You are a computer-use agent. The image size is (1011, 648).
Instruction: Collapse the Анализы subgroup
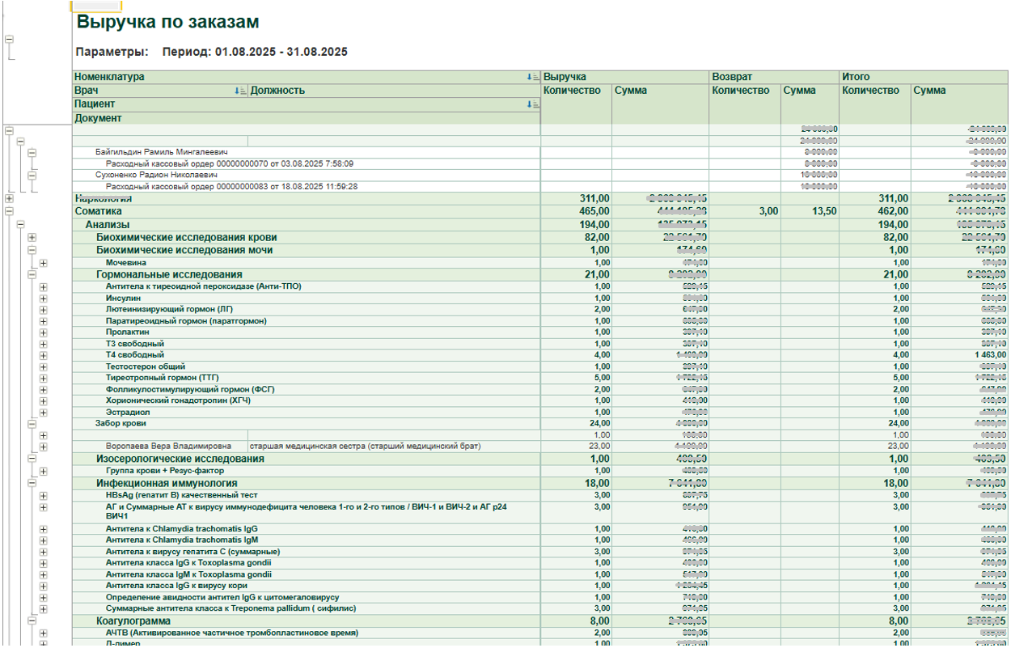[x=21, y=225]
